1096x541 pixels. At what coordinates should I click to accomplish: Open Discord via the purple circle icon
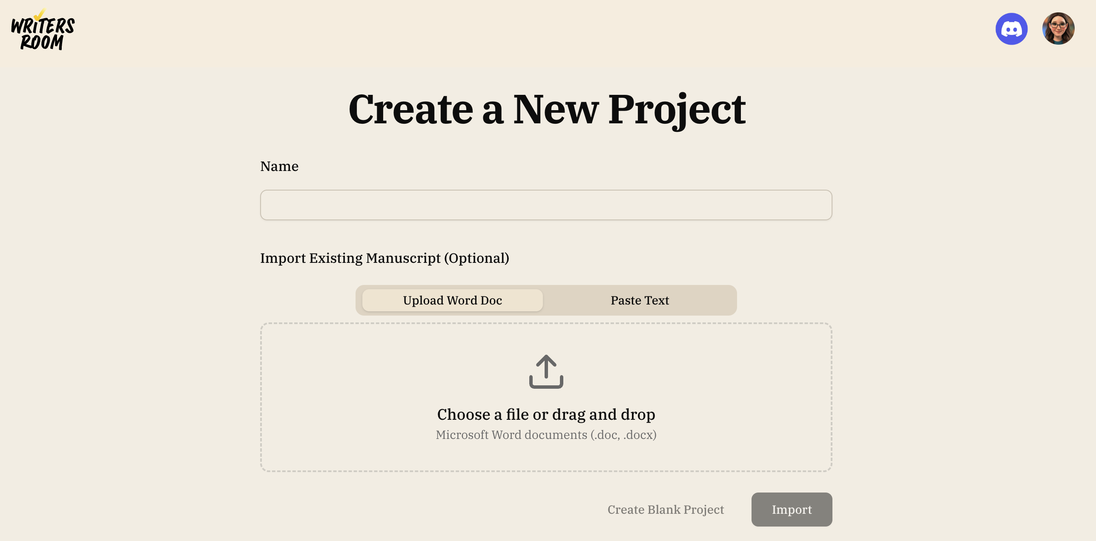(1012, 28)
